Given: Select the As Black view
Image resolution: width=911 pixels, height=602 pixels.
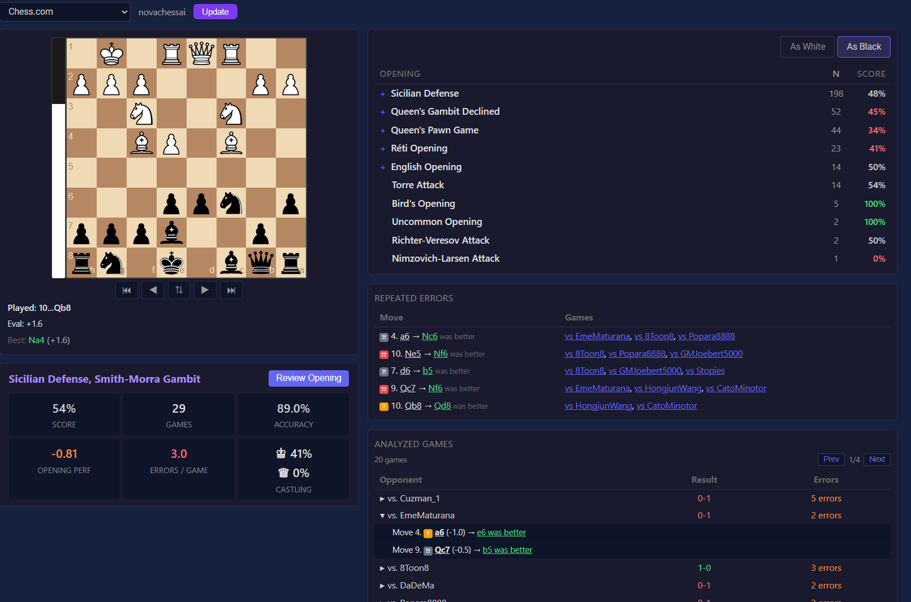Looking at the screenshot, I should tap(863, 47).
